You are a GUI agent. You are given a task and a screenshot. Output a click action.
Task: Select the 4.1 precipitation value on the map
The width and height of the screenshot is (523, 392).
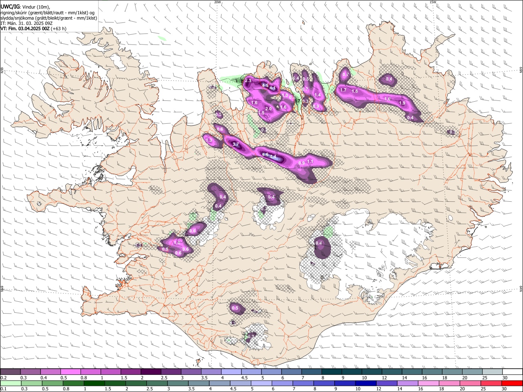(x=273, y=88)
